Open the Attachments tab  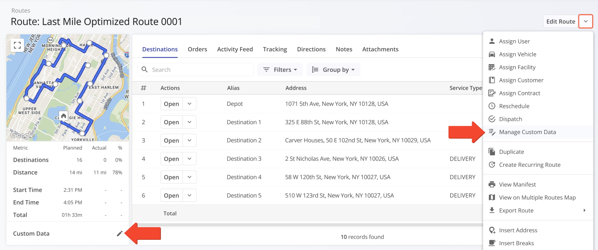pyautogui.click(x=380, y=49)
